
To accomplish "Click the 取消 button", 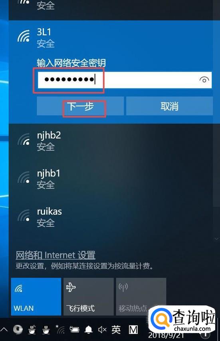I will point(169,106).
